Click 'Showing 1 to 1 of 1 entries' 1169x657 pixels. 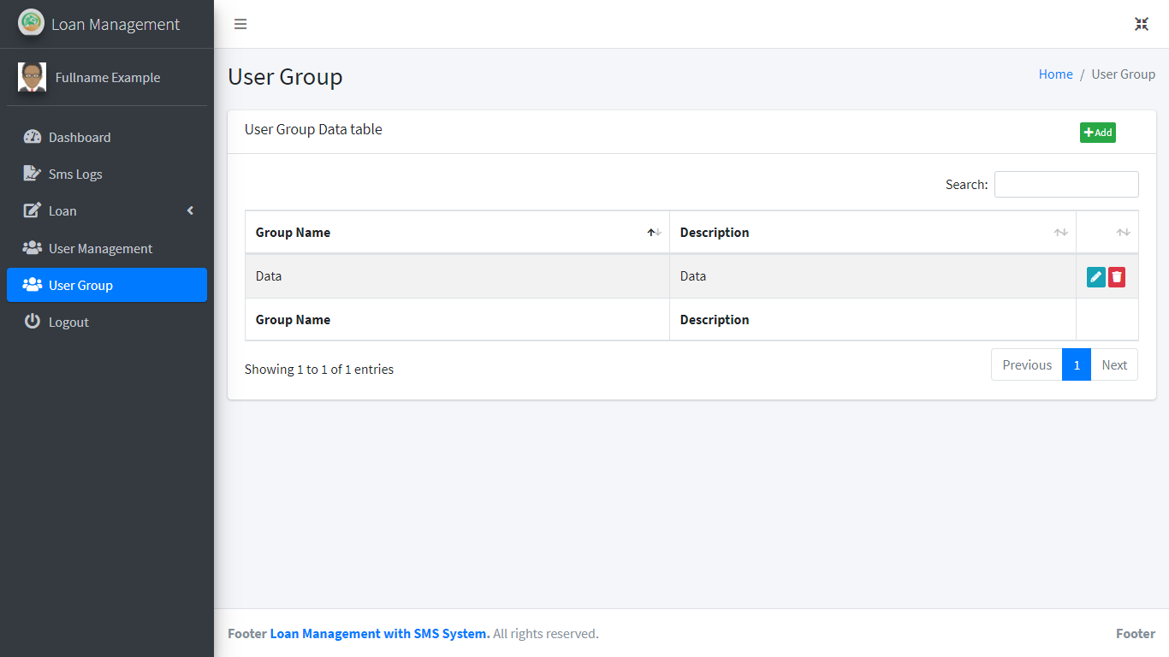pos(319,370)
